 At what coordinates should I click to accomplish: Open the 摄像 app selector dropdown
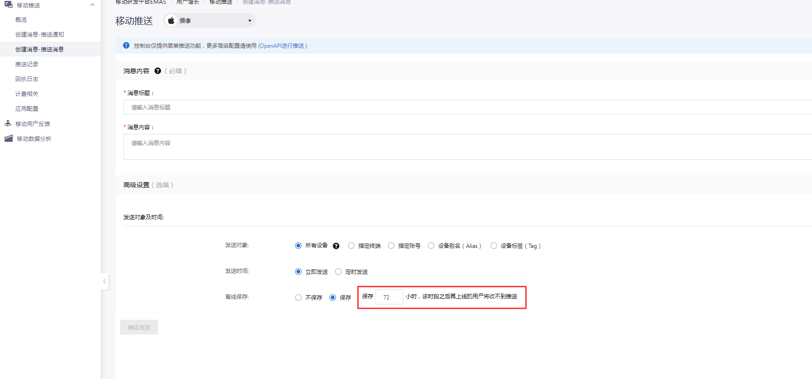(209, 20)
